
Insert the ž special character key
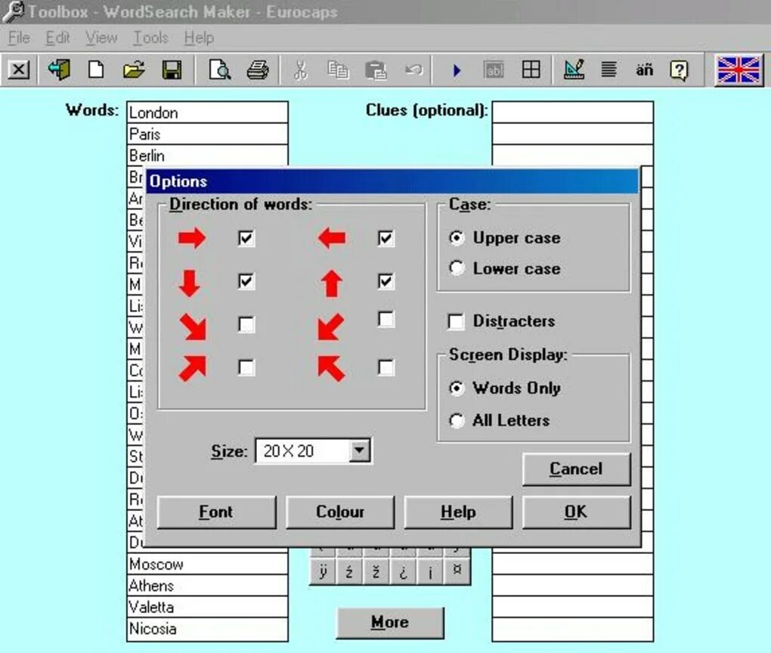pos(376,571)
